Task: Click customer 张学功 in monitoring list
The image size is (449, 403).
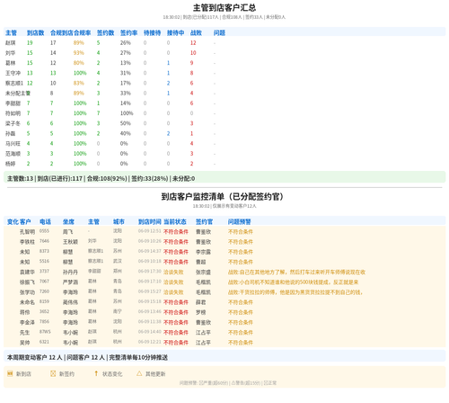Action: click(x=27, y=292)
